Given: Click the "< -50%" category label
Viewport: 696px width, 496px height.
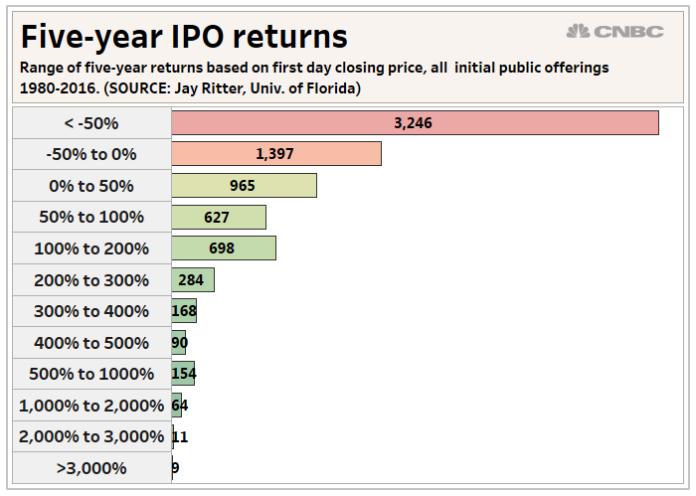Looking at the screenshot, I should (x=91, y=123).
